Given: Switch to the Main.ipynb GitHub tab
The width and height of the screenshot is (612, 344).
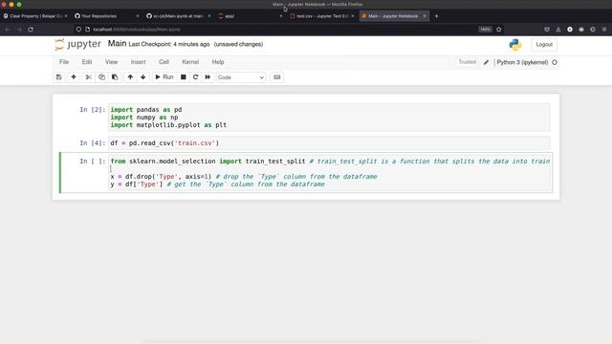Looking at the screenshot, I should pyautogui.click(x=178, y=16).
